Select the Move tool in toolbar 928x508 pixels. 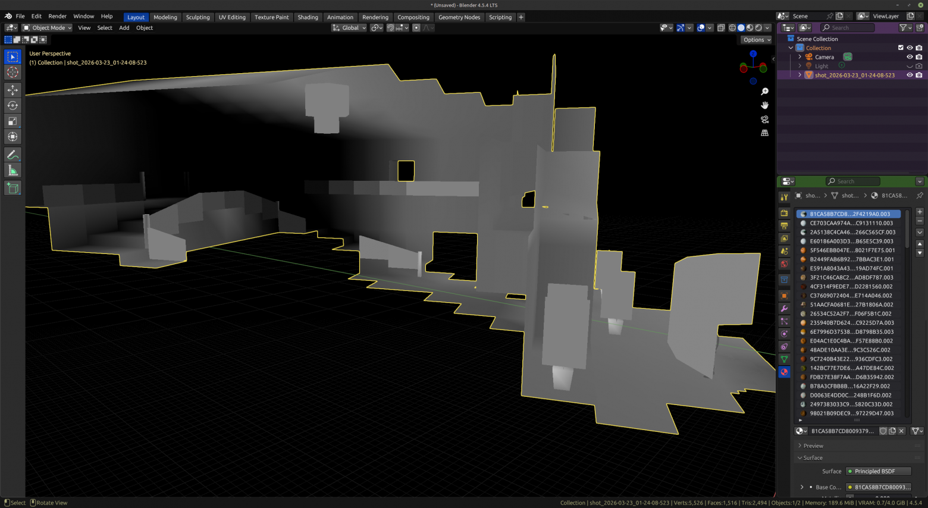12,90
